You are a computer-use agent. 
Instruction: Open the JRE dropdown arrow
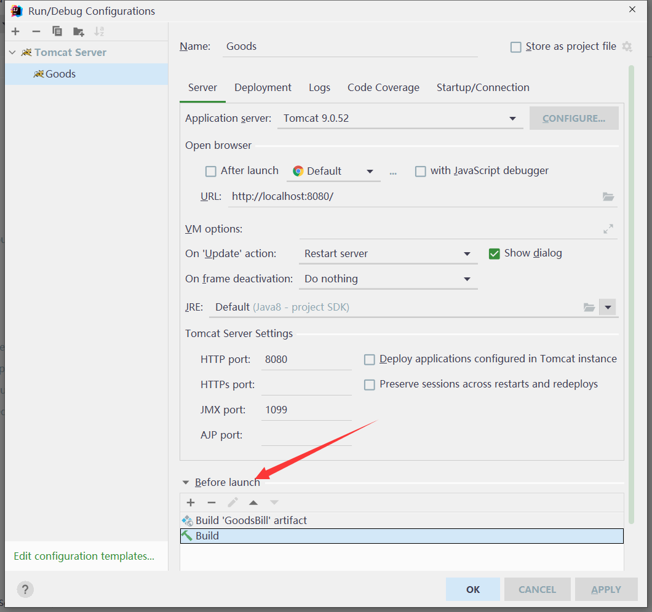point(608,308)
